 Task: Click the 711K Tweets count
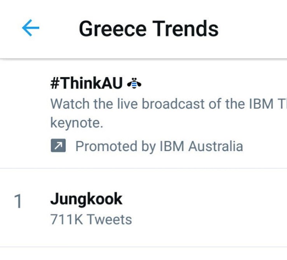tap(91, 220)
